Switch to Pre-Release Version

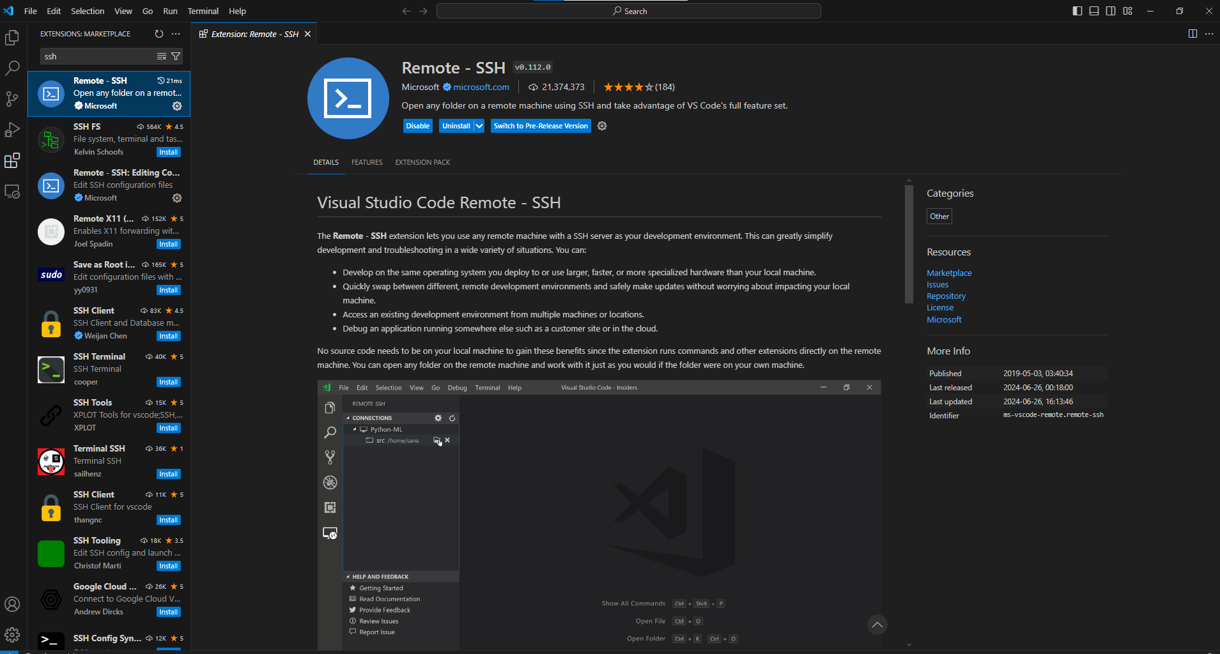541,126
